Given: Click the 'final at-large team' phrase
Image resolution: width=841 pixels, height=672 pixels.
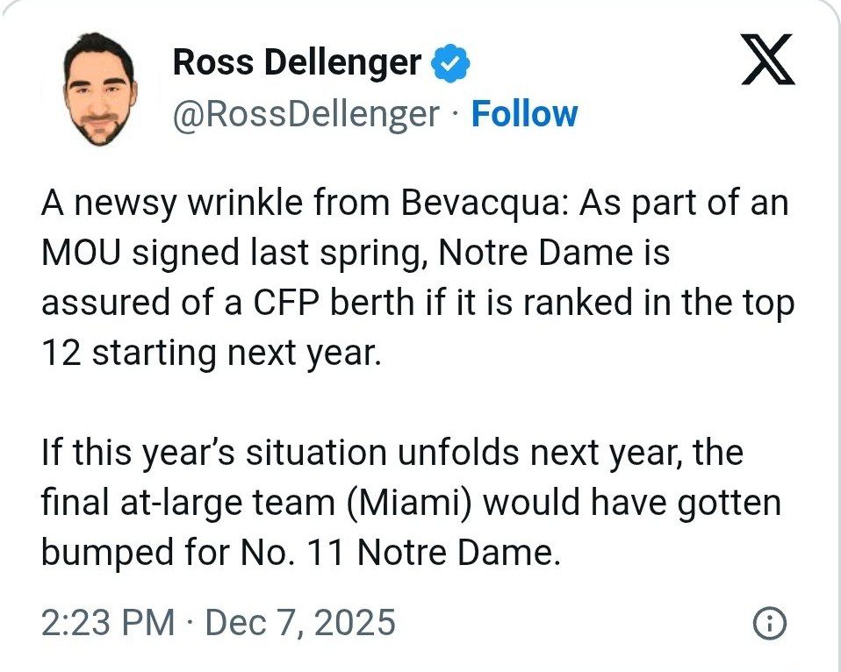Looking at the screenshot, I should [182, 504].
